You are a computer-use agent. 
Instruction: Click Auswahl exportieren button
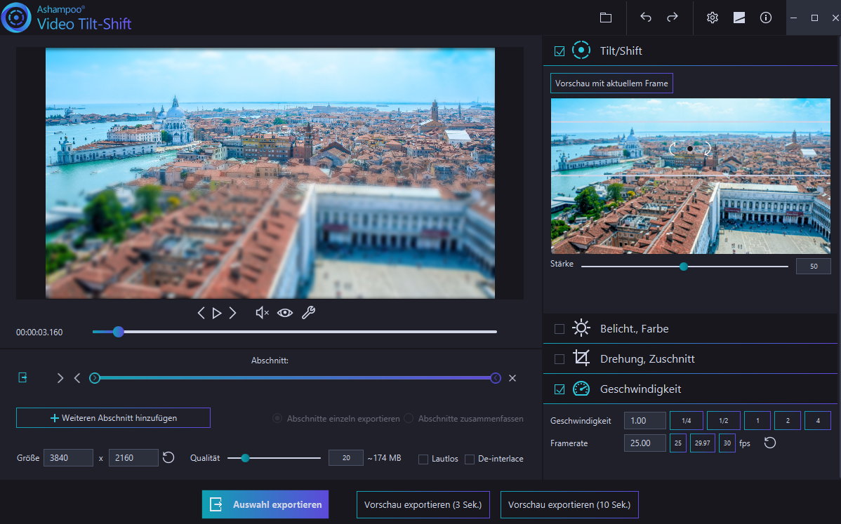coord(265,504)
